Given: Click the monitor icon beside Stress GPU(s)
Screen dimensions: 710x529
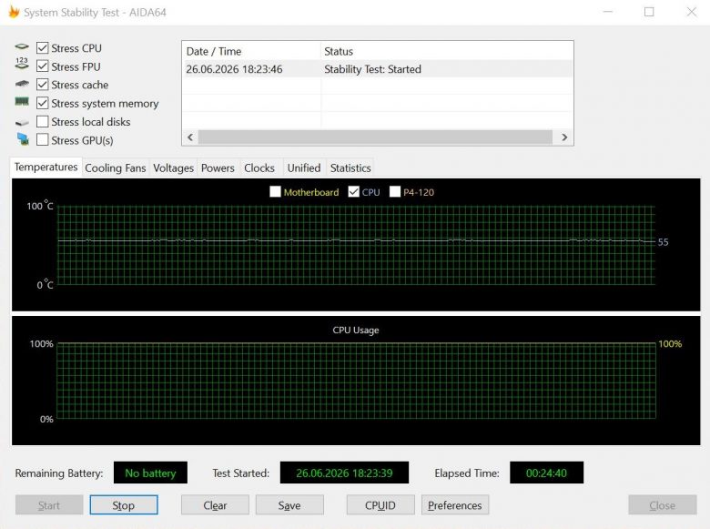Looking at the screenshot, I should click(x=23, y=139).
